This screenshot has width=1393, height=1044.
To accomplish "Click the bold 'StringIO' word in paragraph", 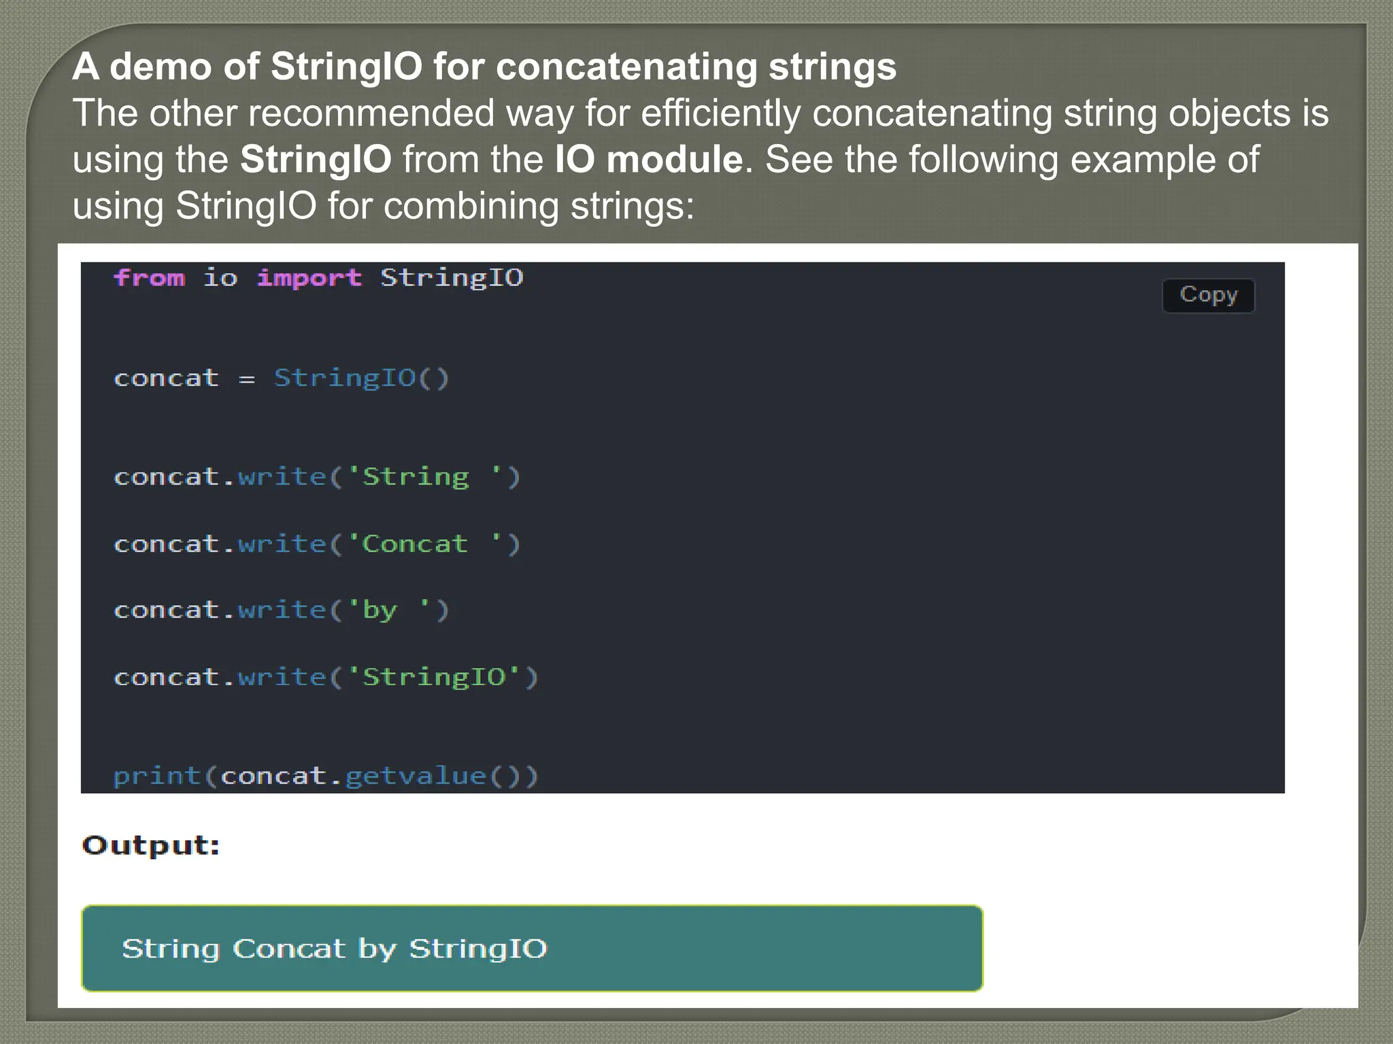I will click(316, 160).
